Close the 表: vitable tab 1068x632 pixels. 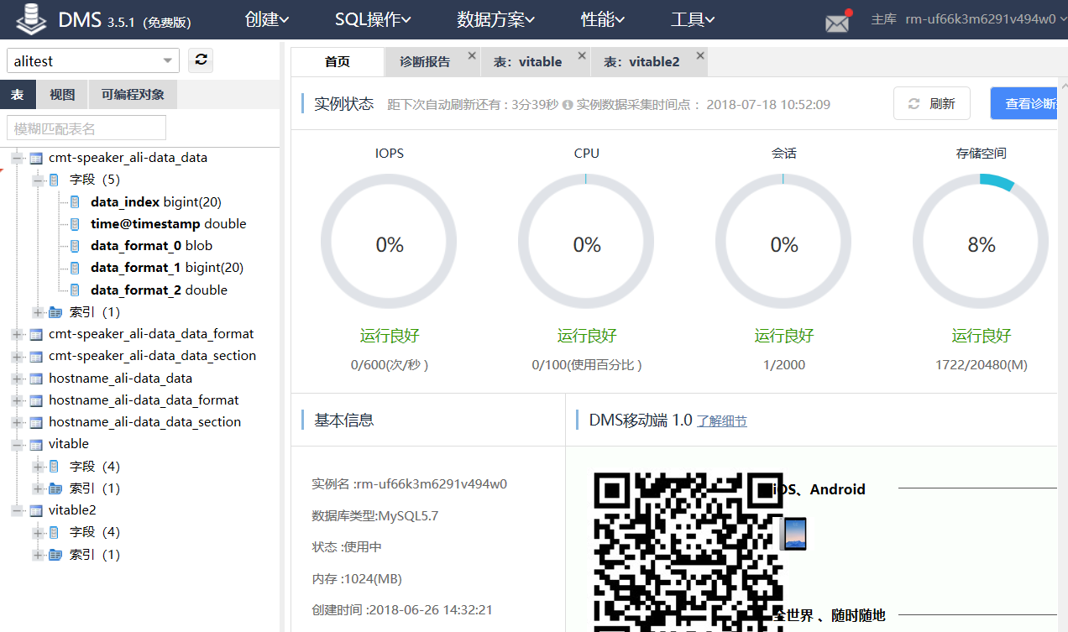click(582, 55)
